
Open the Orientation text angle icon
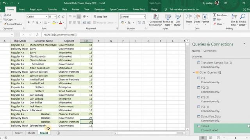point(85,16)
